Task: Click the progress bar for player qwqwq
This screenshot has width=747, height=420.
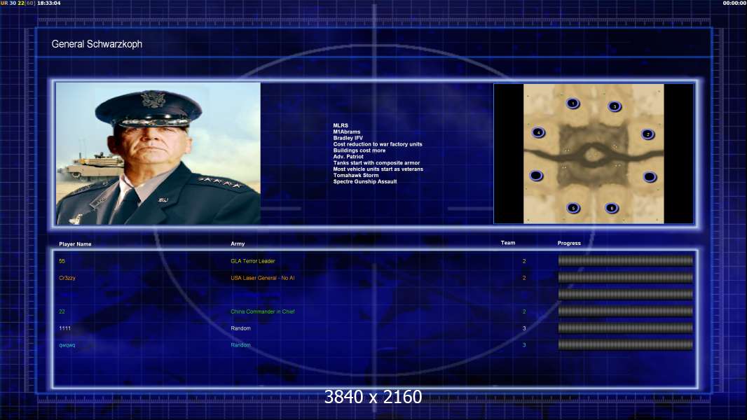Action: (625, 344)
